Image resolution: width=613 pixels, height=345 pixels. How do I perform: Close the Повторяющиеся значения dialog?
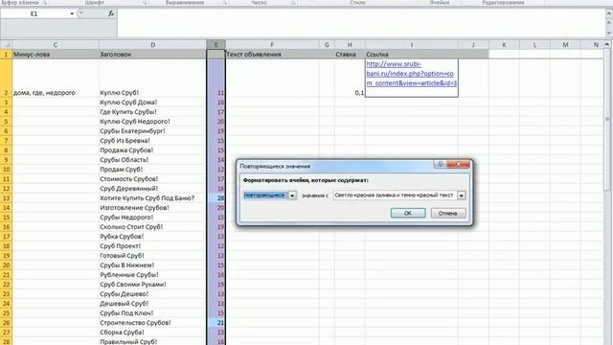(458, 164)
